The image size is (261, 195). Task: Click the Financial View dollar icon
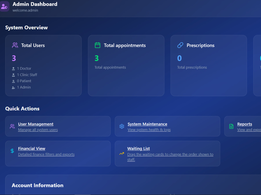coord(12,151)
